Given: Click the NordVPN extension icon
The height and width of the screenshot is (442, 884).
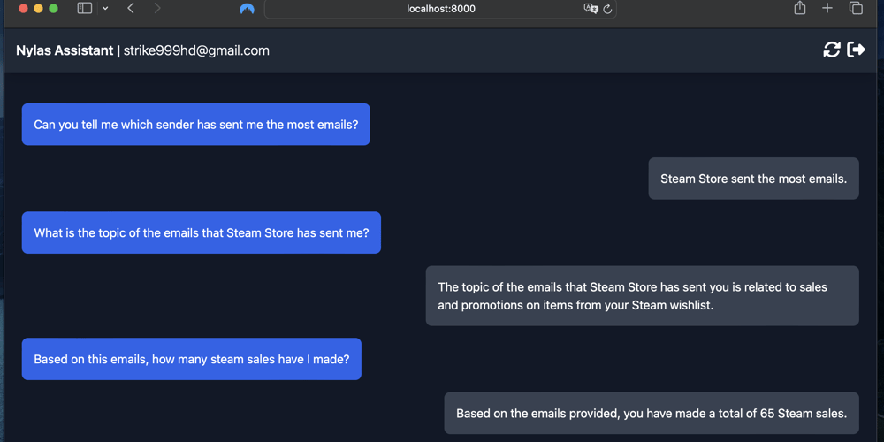Looking at the screenshot, I should coord(248,9).
